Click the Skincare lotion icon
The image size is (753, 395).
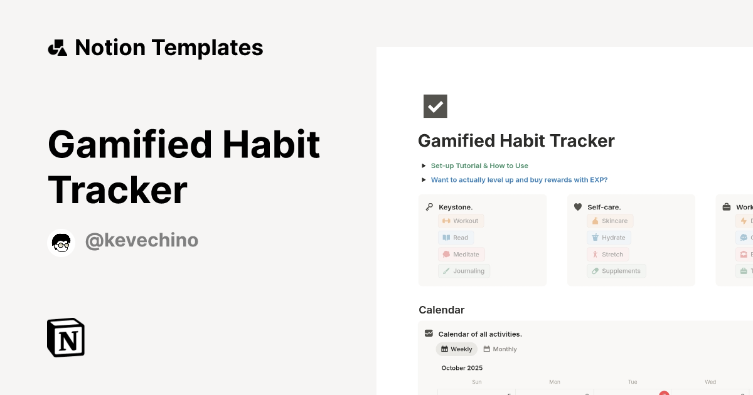[x=594, y=221]
